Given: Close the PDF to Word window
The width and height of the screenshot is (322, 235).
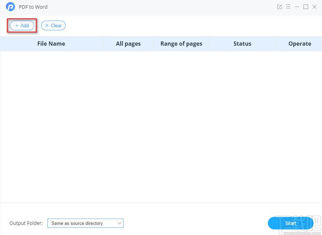Looking at the screenshot, I should (x=314, y=7).
